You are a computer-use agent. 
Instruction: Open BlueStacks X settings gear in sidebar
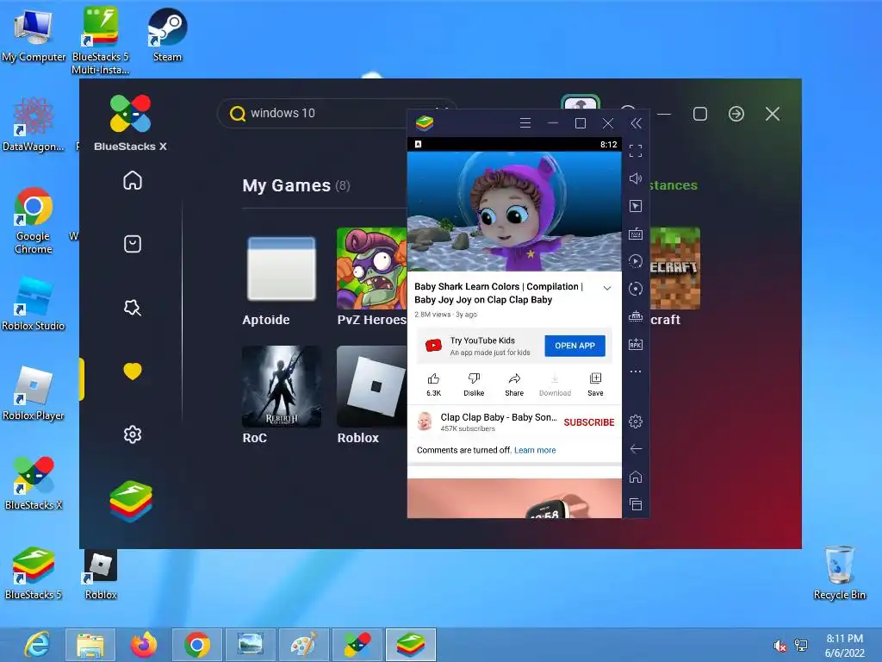pos(133,434)
